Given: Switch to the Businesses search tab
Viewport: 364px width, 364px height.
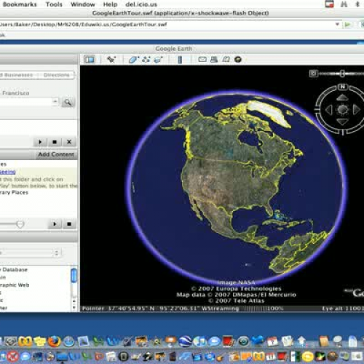Looking at the screenshot, I should pyautogui.click(x=17, y=75).
